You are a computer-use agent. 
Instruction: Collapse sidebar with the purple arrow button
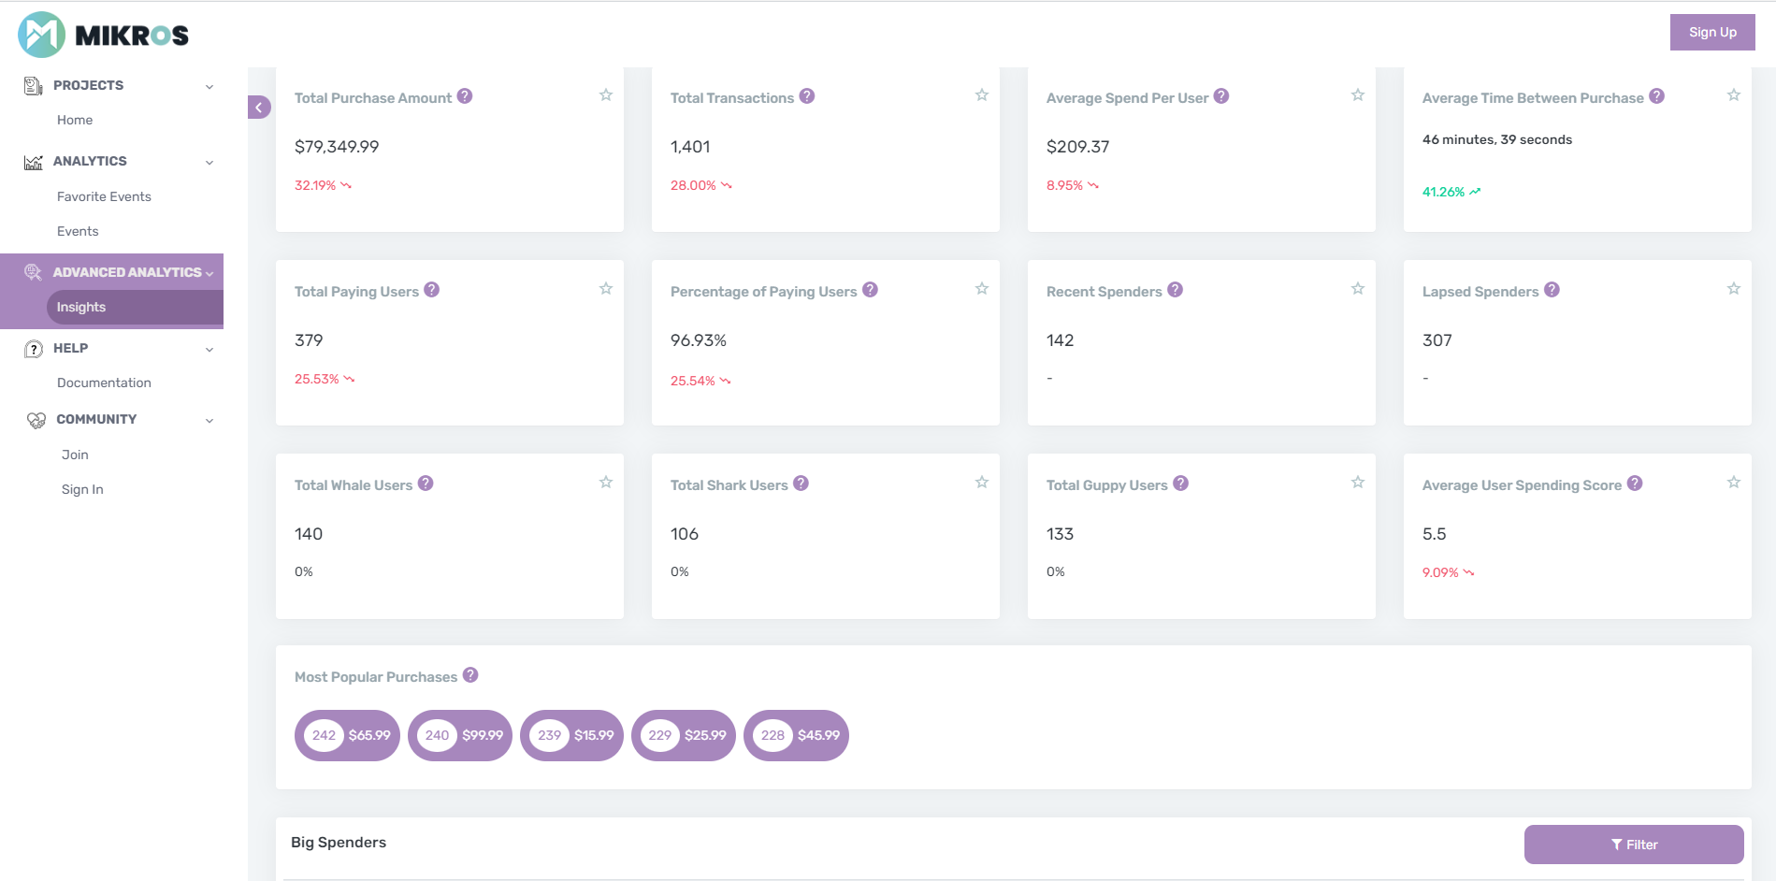click(x=259, y=108)
